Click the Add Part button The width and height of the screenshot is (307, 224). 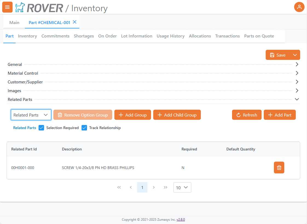pyautogui.click(x=280, y=115)
